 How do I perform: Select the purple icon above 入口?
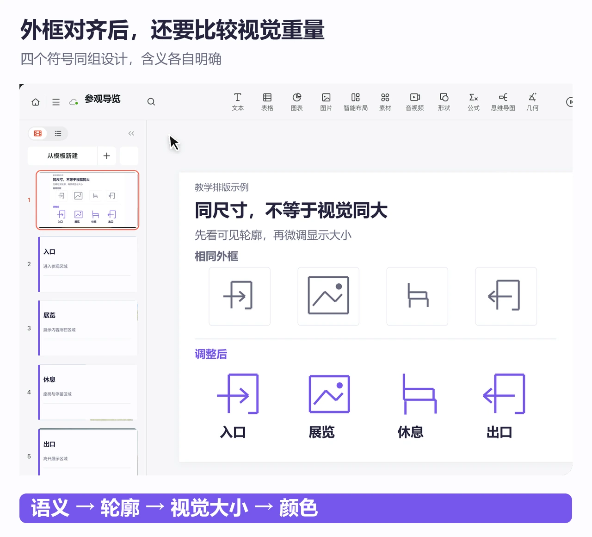238,394
